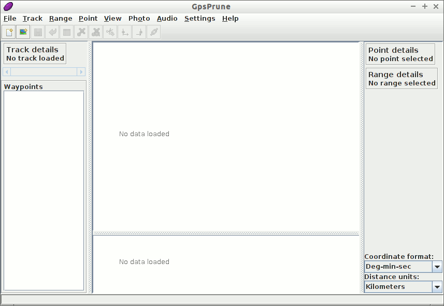This screenshot has height=306, width=444.
Task: Click the Edit point table icon
Action: pyautogui.click(x=67, y=32)
